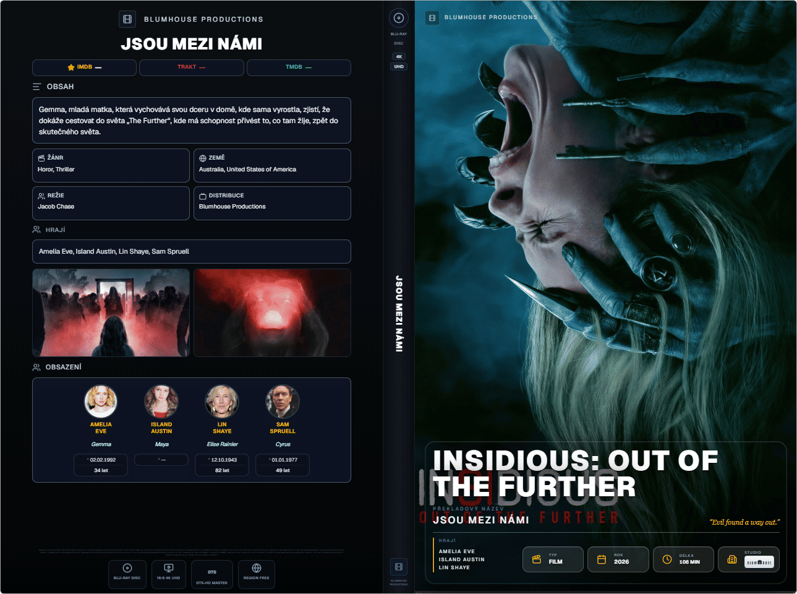Click the Země globe icon

pyautogui.click(x=203, y=158)
